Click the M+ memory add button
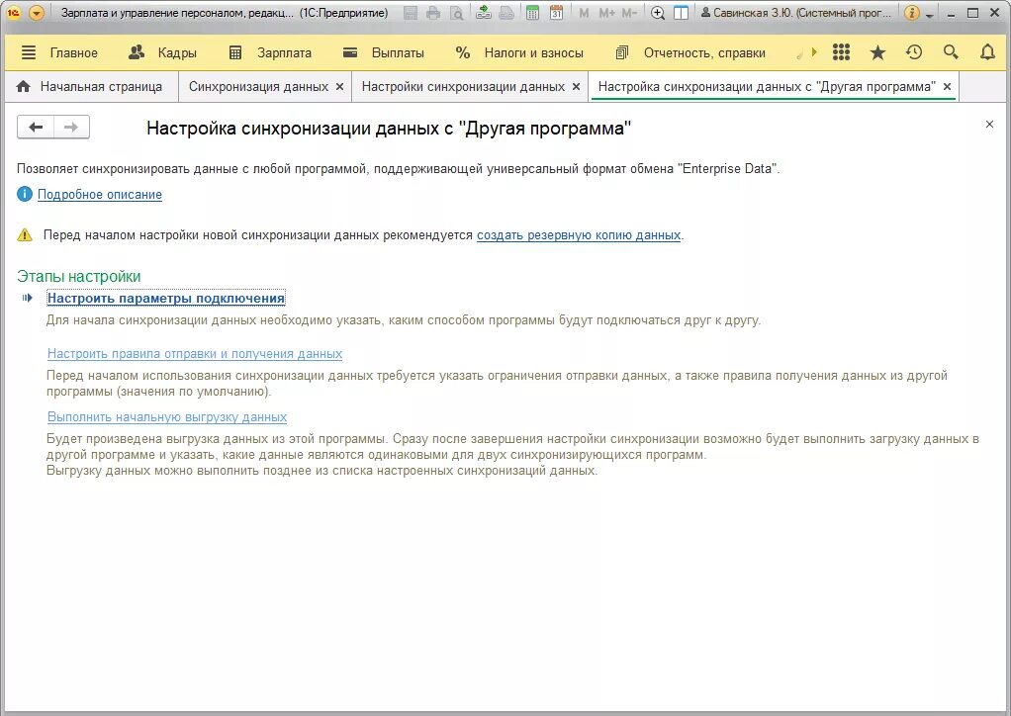The height and width of the screenshot is (716, 1011). [606, 13]
